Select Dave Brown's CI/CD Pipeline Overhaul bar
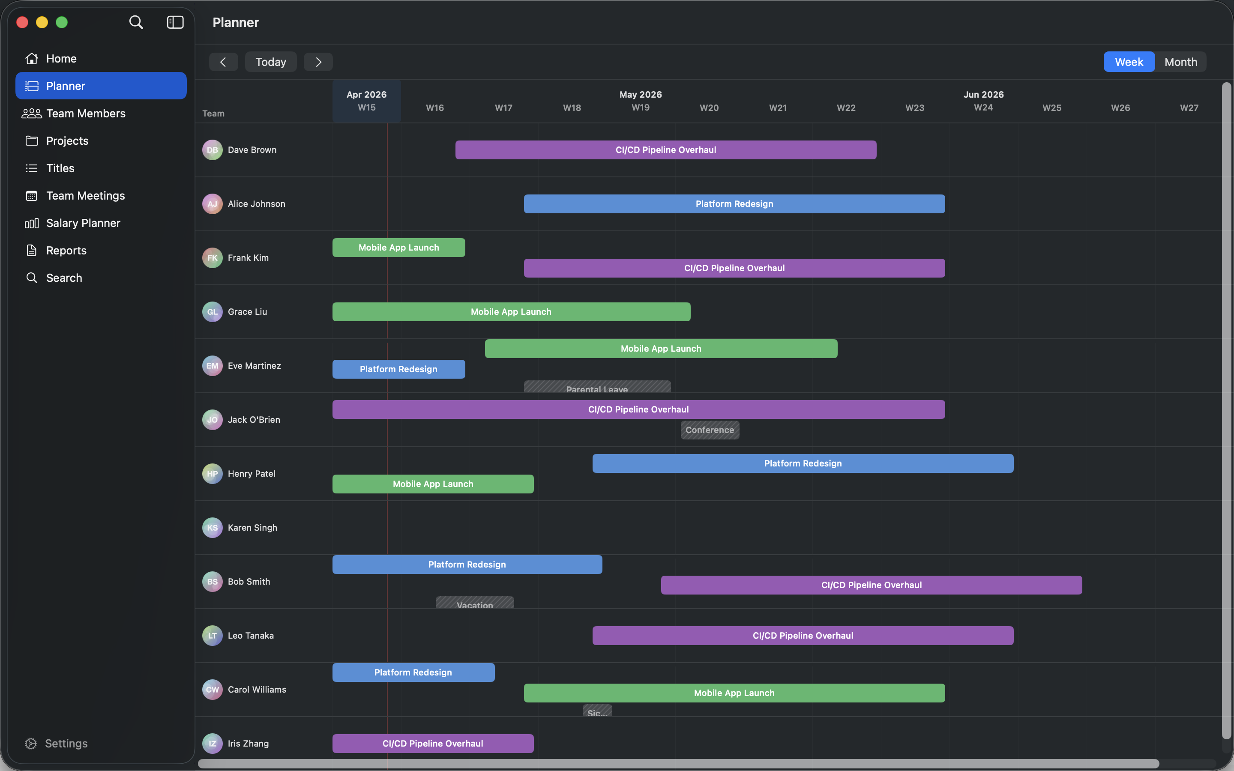This screenshot has width=1234, height=771. [666, 150]
